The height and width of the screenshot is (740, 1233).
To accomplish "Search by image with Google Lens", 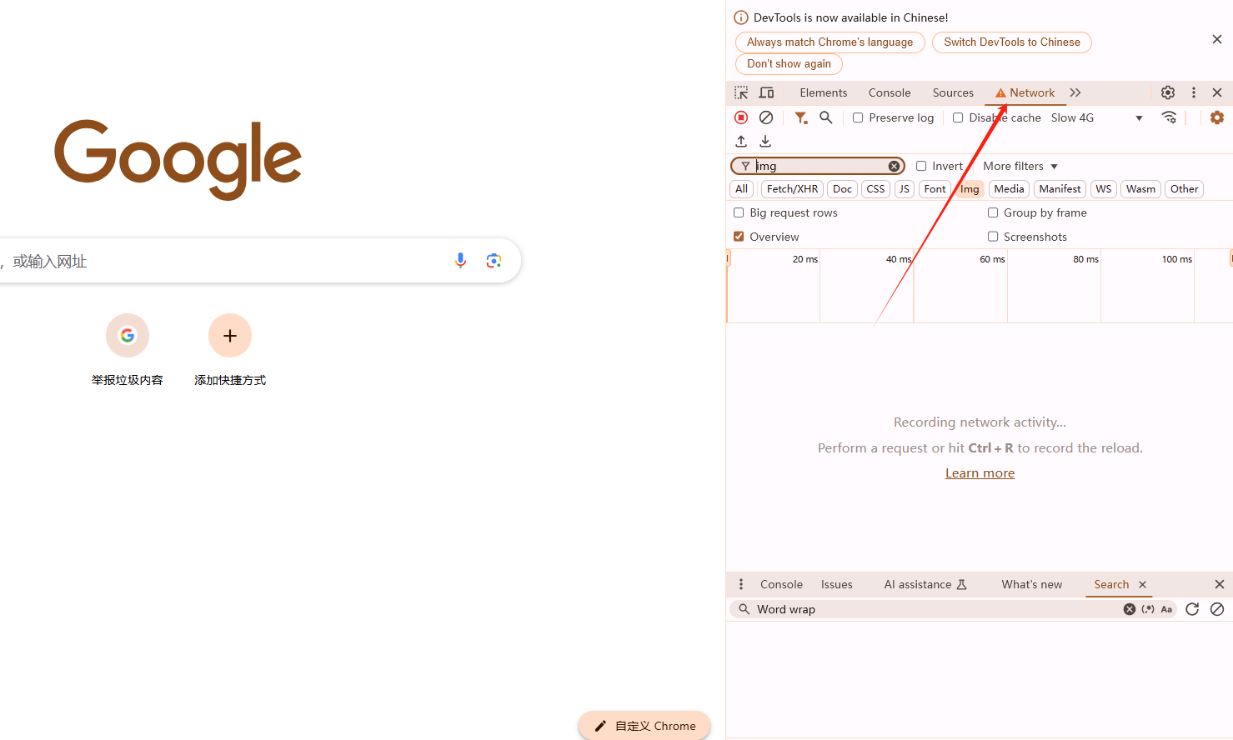I will [494, 261].
